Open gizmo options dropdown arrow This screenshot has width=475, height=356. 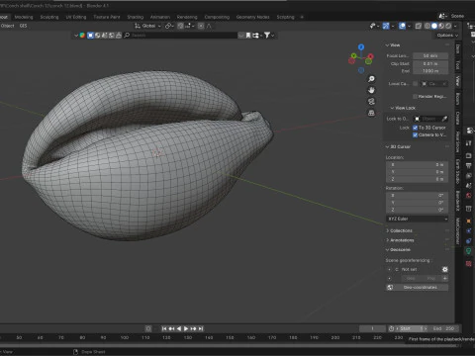tap(393, 26)
